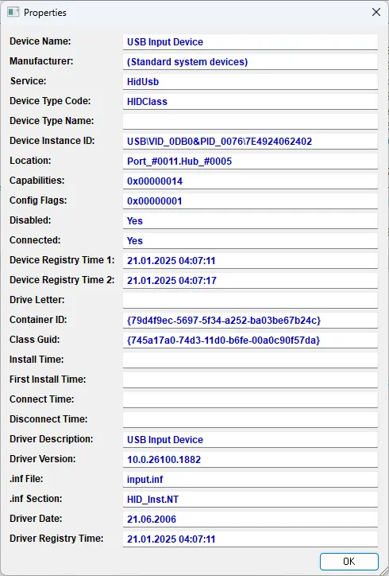389x576 pixels.
Task: Select the Device Name field text
Action: [x=250, y=42]
